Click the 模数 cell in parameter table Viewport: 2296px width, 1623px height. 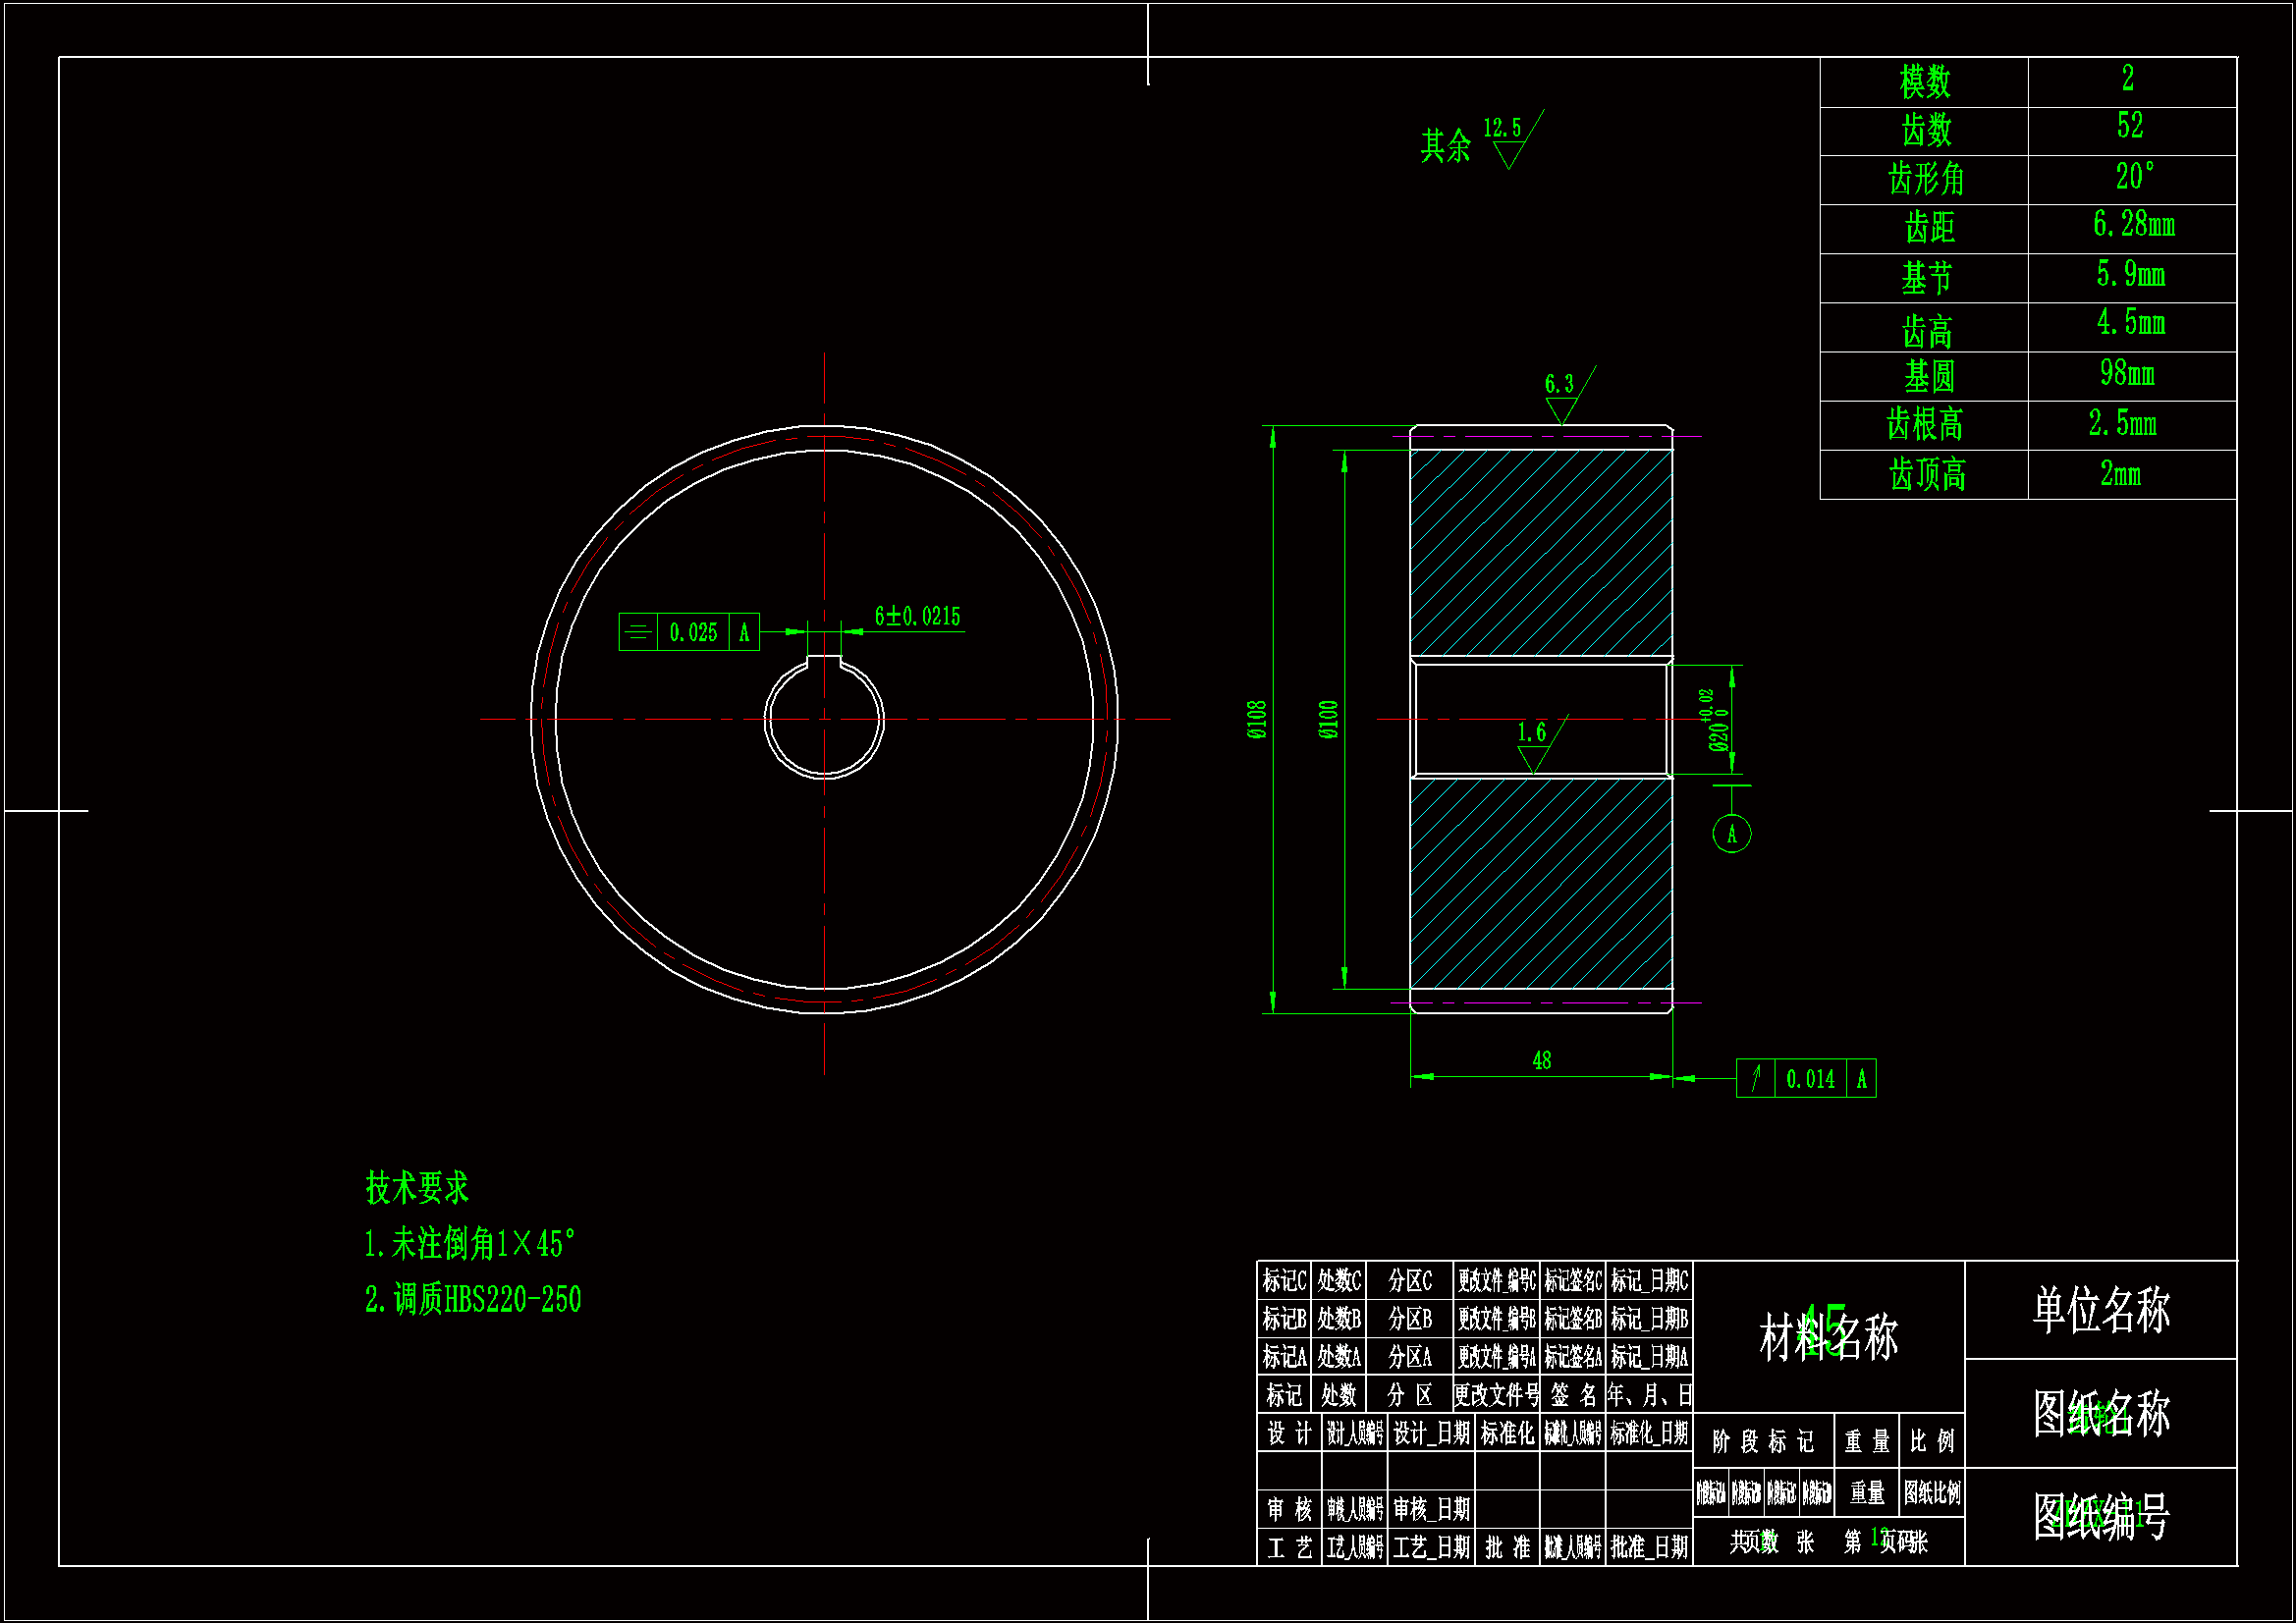[1924, 82]
